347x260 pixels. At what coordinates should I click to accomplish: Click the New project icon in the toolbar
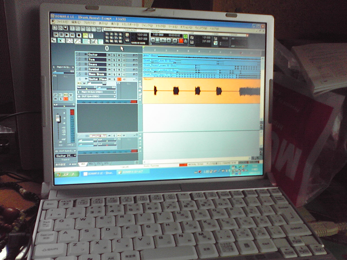click(x=54, y=28)
